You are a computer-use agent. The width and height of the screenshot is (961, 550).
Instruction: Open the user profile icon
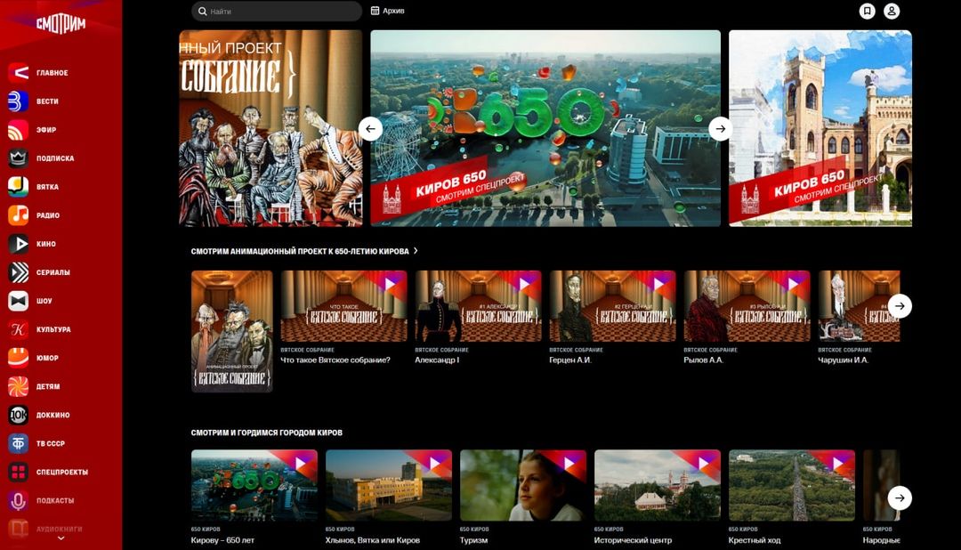(892, 11)
